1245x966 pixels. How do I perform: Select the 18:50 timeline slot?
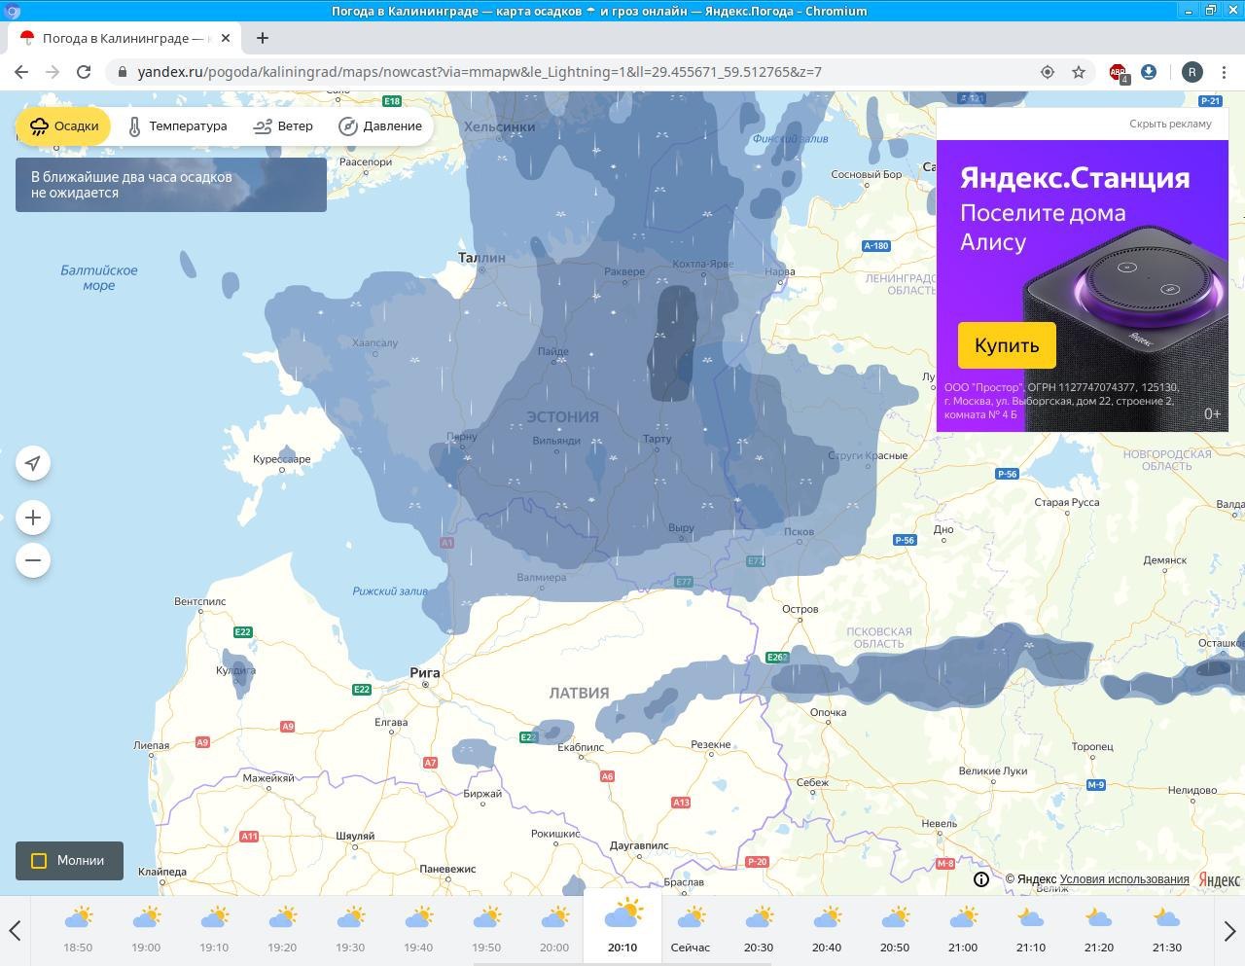78,931
